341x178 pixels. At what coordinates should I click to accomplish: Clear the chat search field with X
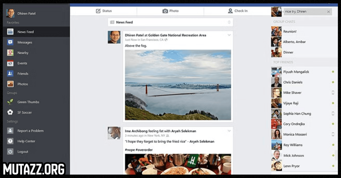pyautogui.click(x=328, y=12)
